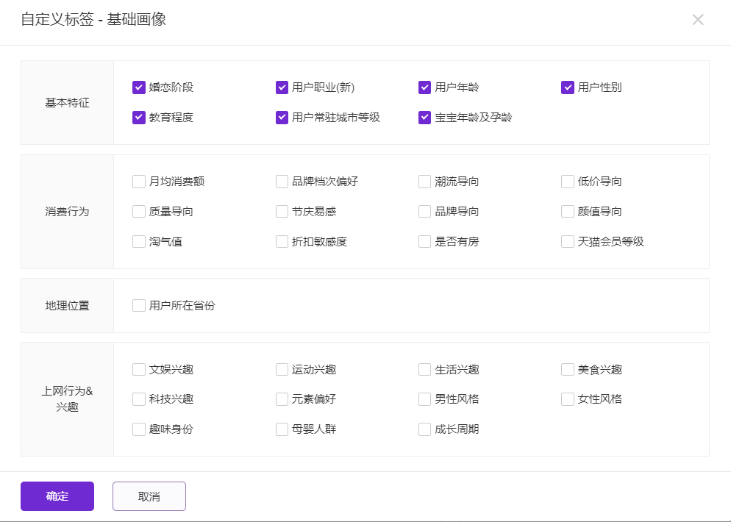Viewport: 731px width, 522px height.
Task: Click the 消费行为 category label
Action: click(67, 212)
